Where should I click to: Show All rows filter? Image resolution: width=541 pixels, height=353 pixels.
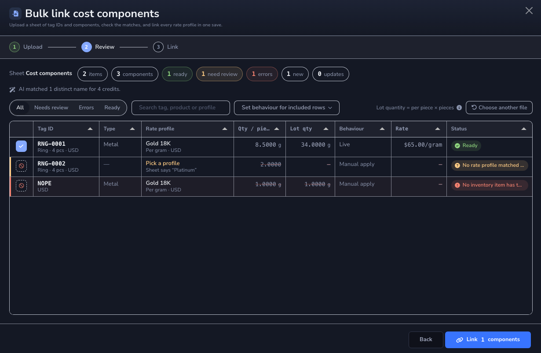20,108
